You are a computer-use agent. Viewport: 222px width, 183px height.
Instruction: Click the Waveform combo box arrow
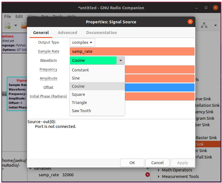pos(121,60)
